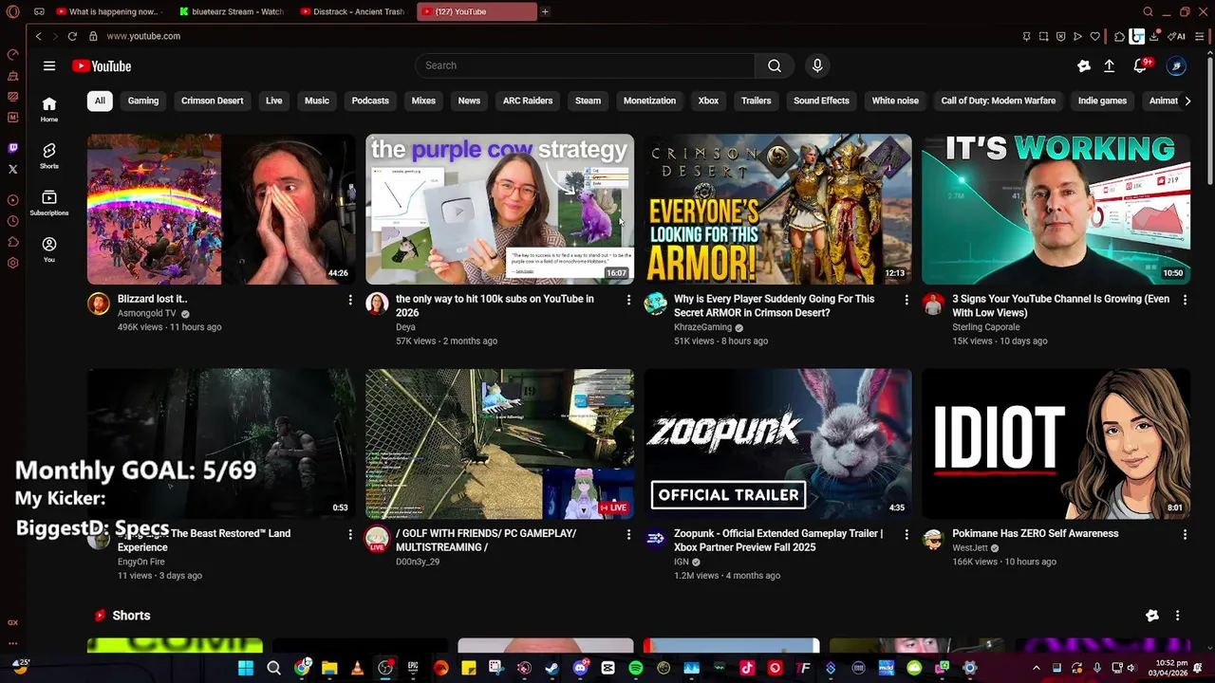The image size is (1215, 683).
Task: Select the Live category chip
Action: tap(273, 101)
